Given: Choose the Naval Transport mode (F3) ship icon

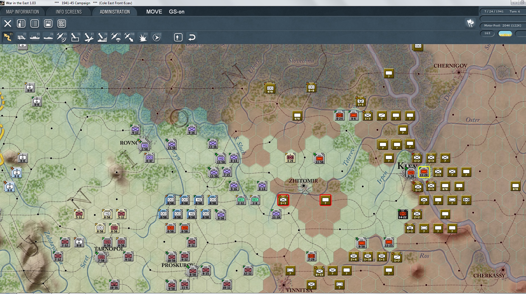Looking at the screenshot, I should 35,37.
